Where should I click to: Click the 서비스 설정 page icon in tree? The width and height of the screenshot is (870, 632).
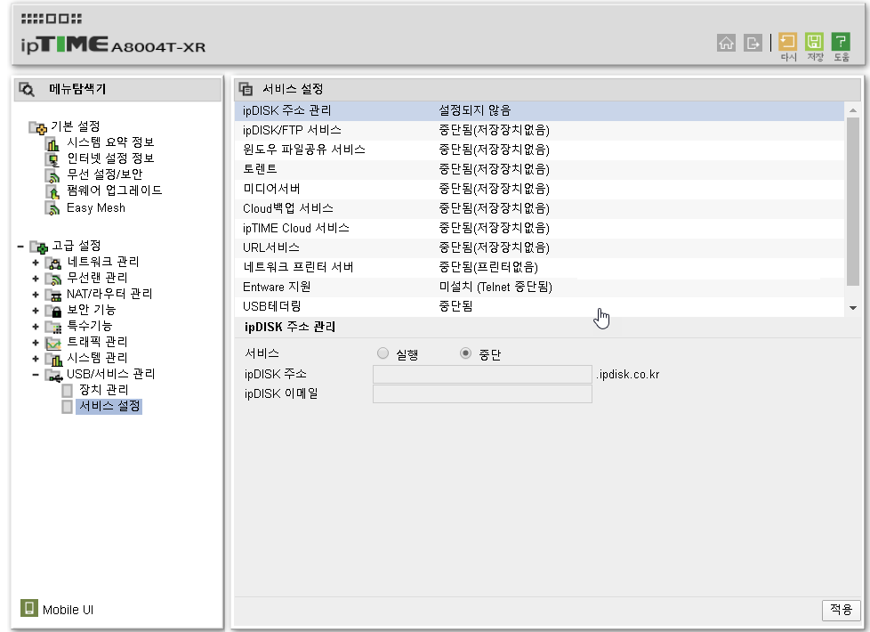[67, 407]
